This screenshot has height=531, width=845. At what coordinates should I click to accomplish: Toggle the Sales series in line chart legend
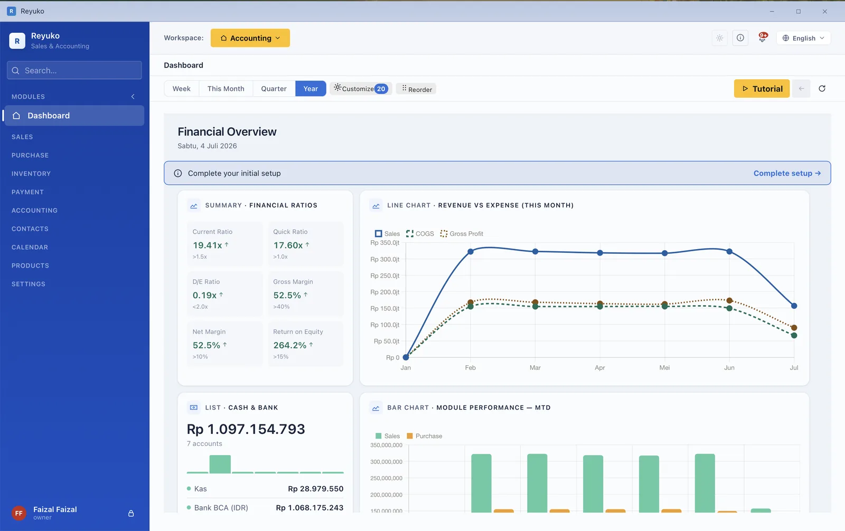(387, 234)
